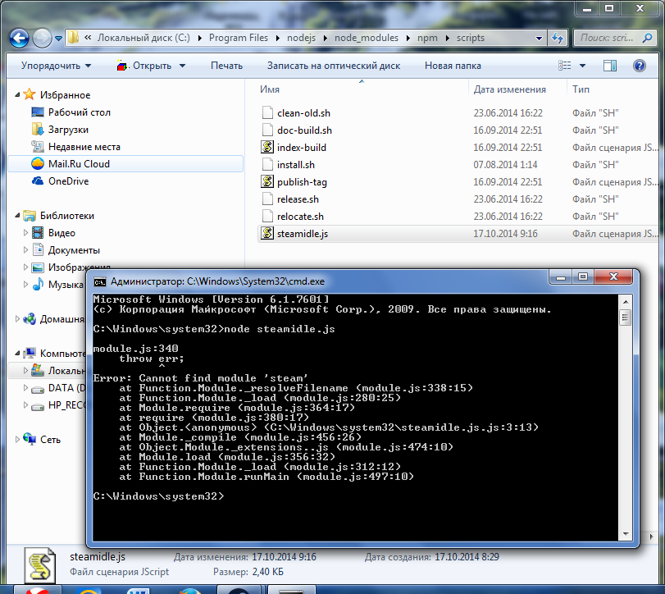Screen dimensions: 665x594
Task: Click the Help question mark icon
Action: [639, 66]
